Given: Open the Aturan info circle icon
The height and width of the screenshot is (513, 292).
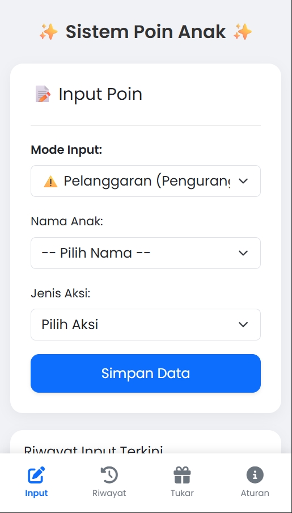Looking at the screenshot, I should [255, 475].
